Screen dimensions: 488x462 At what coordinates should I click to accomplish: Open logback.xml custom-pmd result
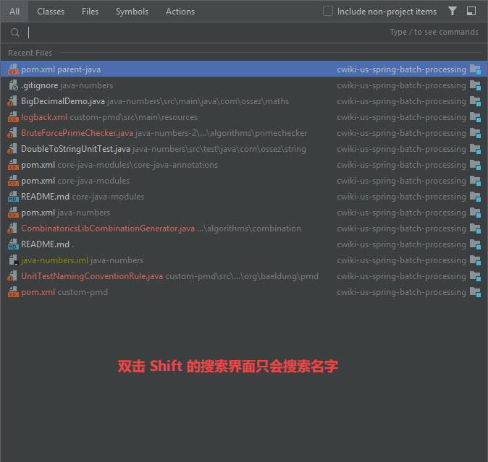(x=244, y=117)
